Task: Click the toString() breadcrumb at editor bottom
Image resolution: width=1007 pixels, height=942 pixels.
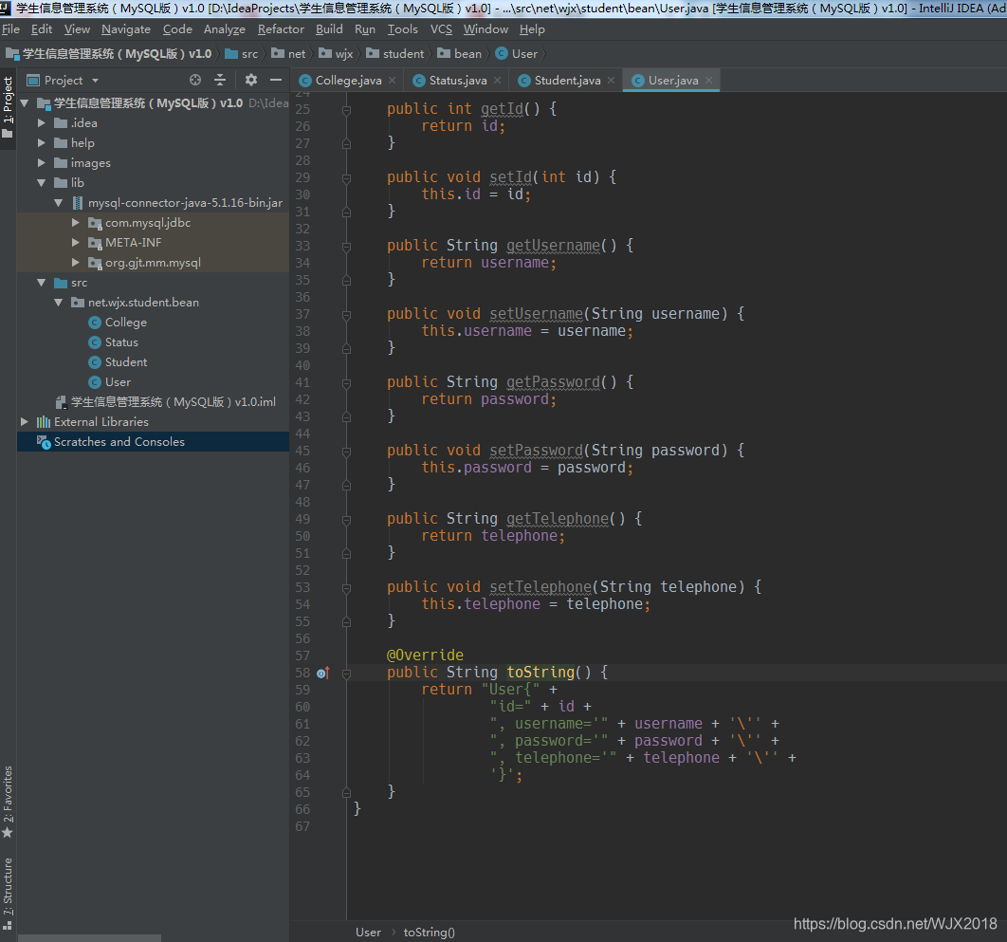Action: point(429,933)
